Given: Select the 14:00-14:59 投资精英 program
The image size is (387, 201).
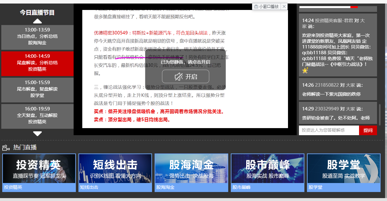Looking at the screenshot, I should 37,63.
